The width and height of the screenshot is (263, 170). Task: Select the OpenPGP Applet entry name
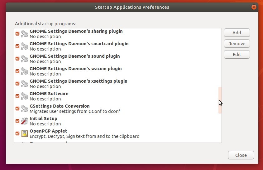pyautogui.click(x=48, y=131)
